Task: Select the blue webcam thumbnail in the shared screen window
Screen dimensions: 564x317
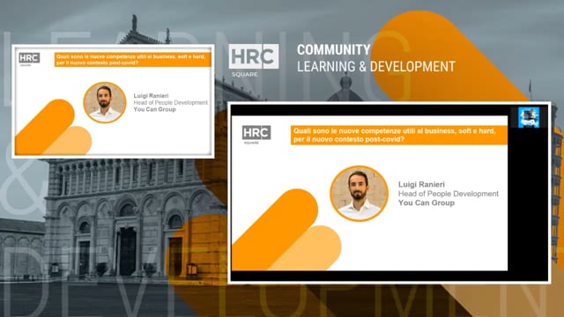Action: [x=529, y=117]
